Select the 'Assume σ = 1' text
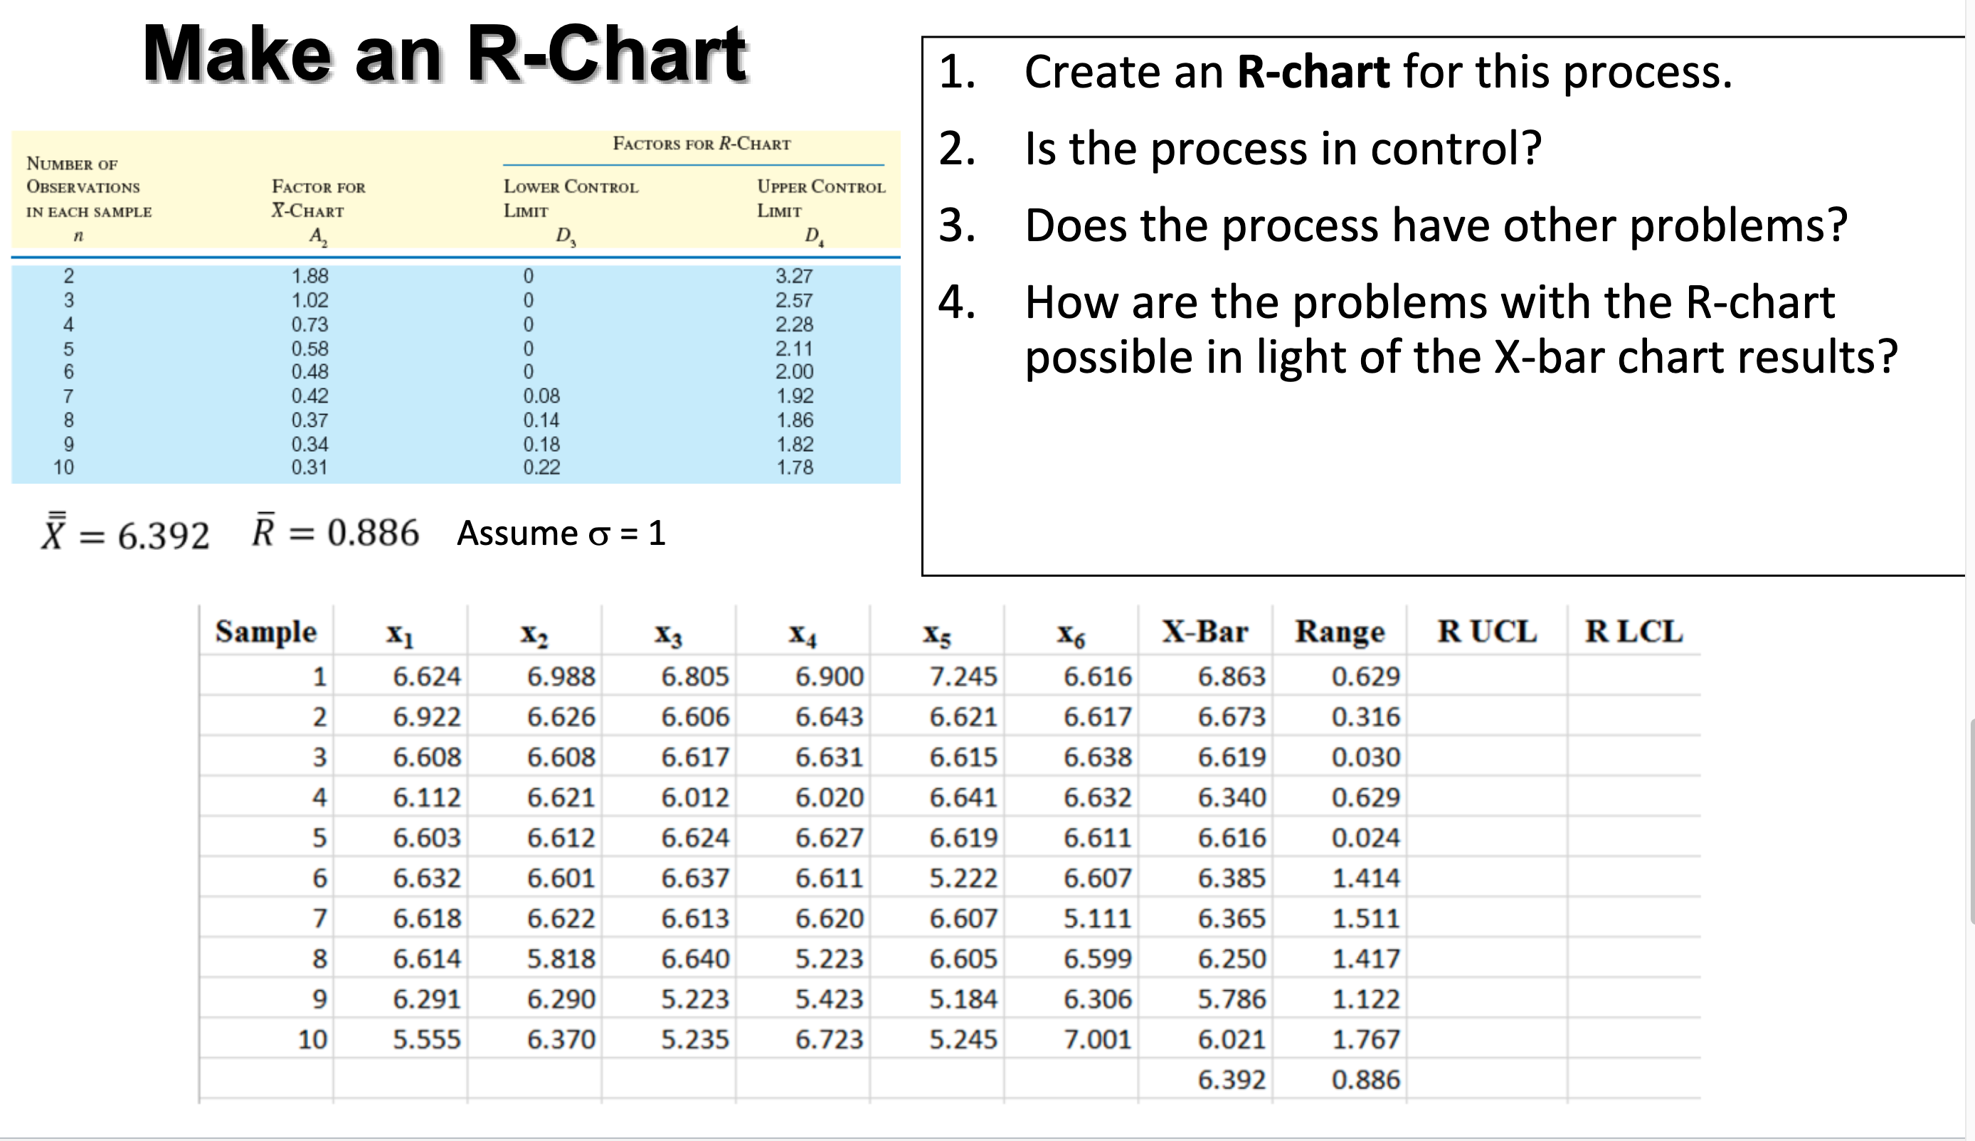This screenshot has height=1141, width=1975. point(561,534)
